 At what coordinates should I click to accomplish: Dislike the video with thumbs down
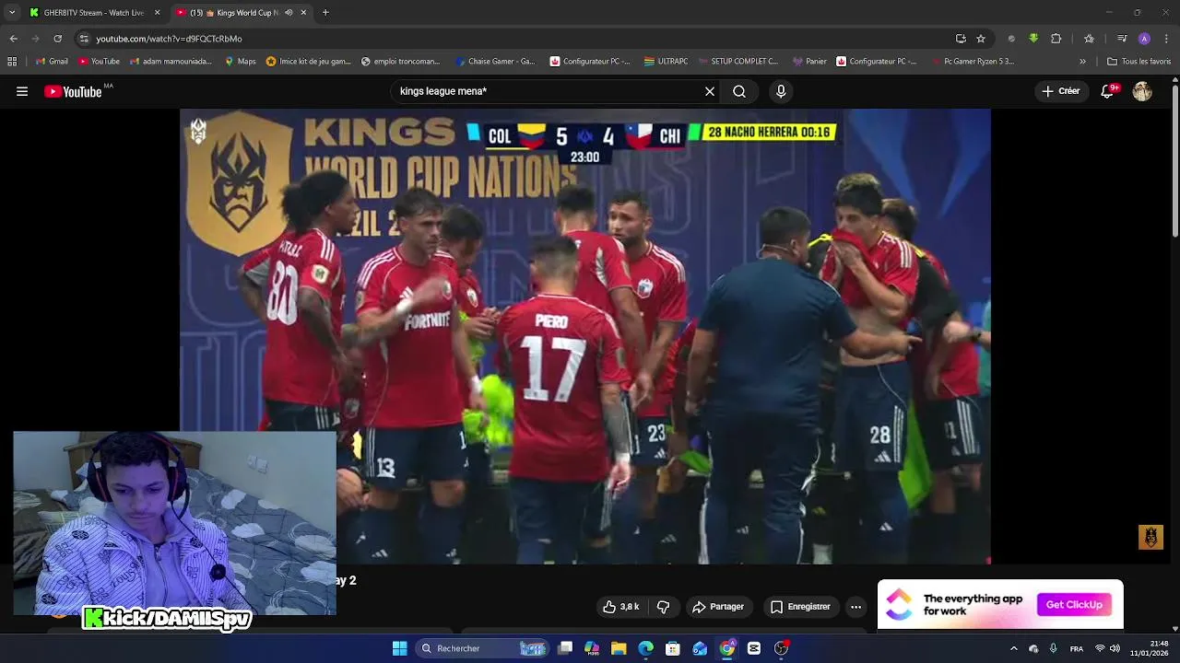pos(663,607)
